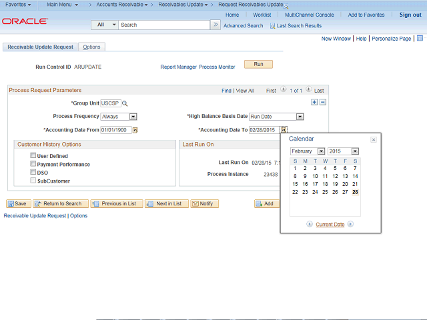Click Sign out

point(410,15)
